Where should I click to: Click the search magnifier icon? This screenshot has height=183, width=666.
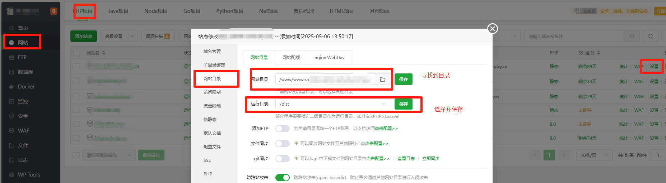(x=632, y=36)
